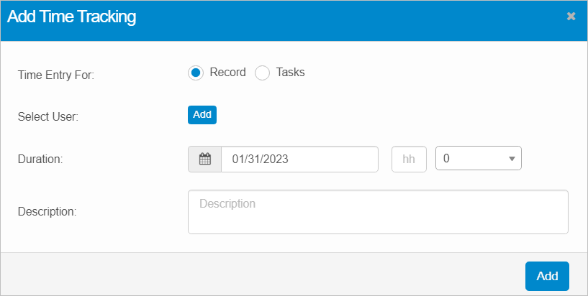Click the Record option label text

coord(227,73)
